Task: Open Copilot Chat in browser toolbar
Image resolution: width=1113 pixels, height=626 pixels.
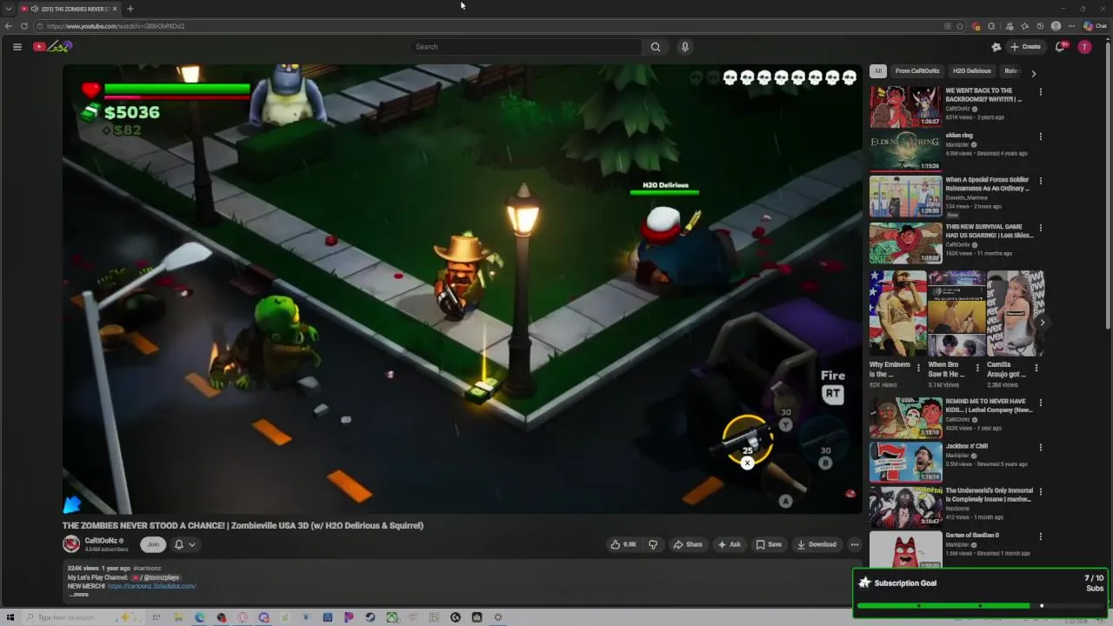Action: [1095, 26]
